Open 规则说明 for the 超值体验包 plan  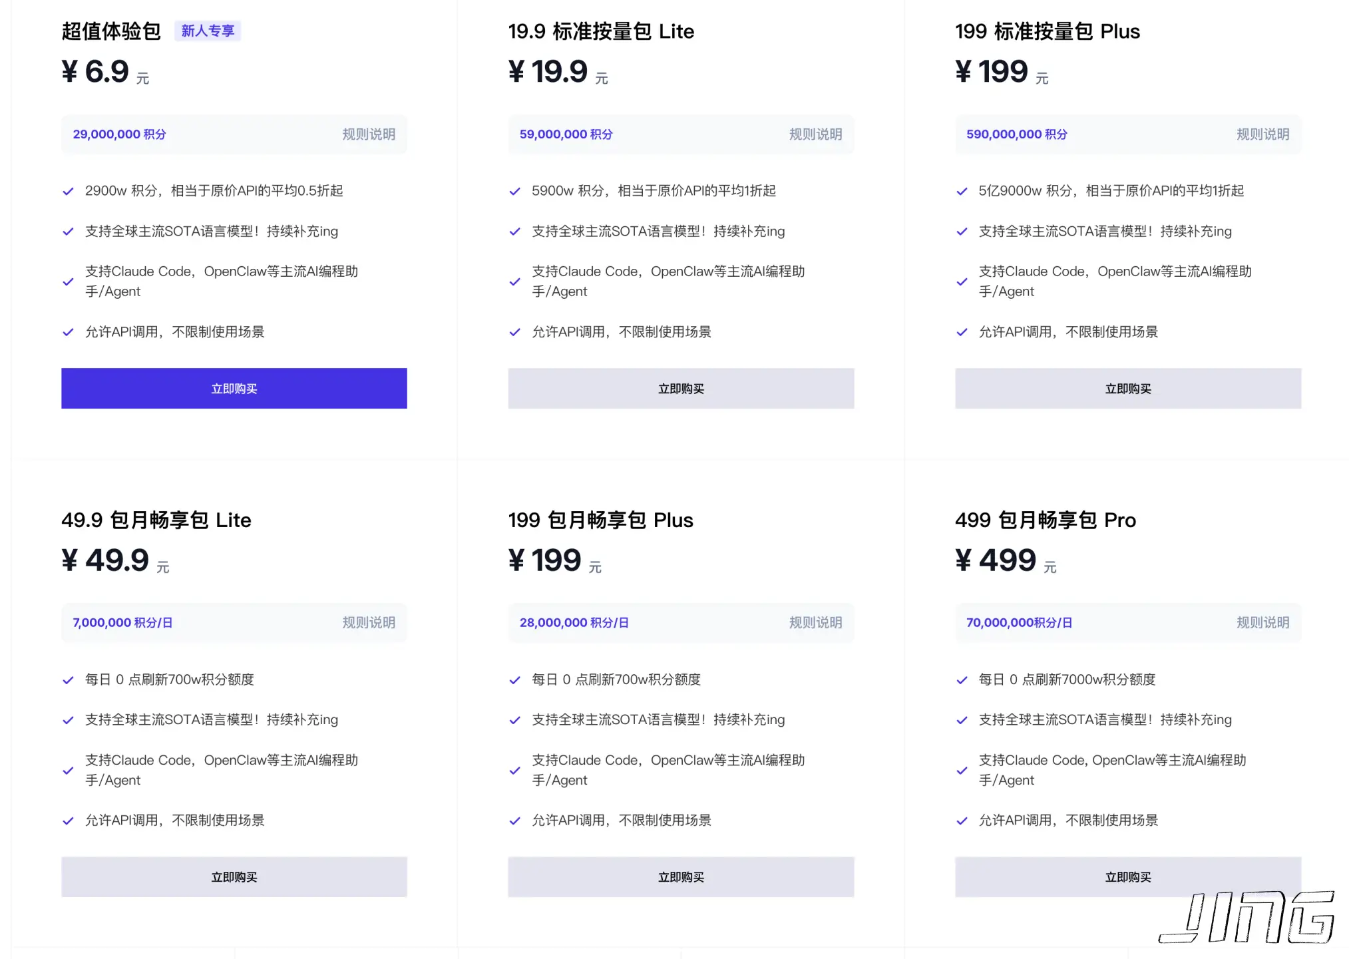coord(368,134)
